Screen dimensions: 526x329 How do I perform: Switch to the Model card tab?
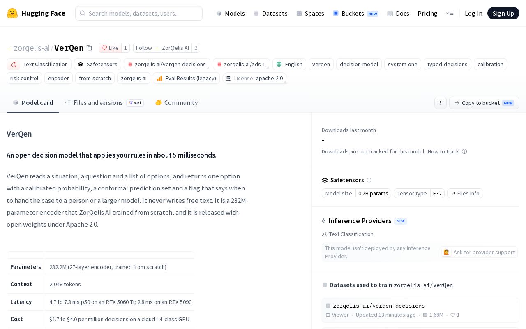click(33, 102)
